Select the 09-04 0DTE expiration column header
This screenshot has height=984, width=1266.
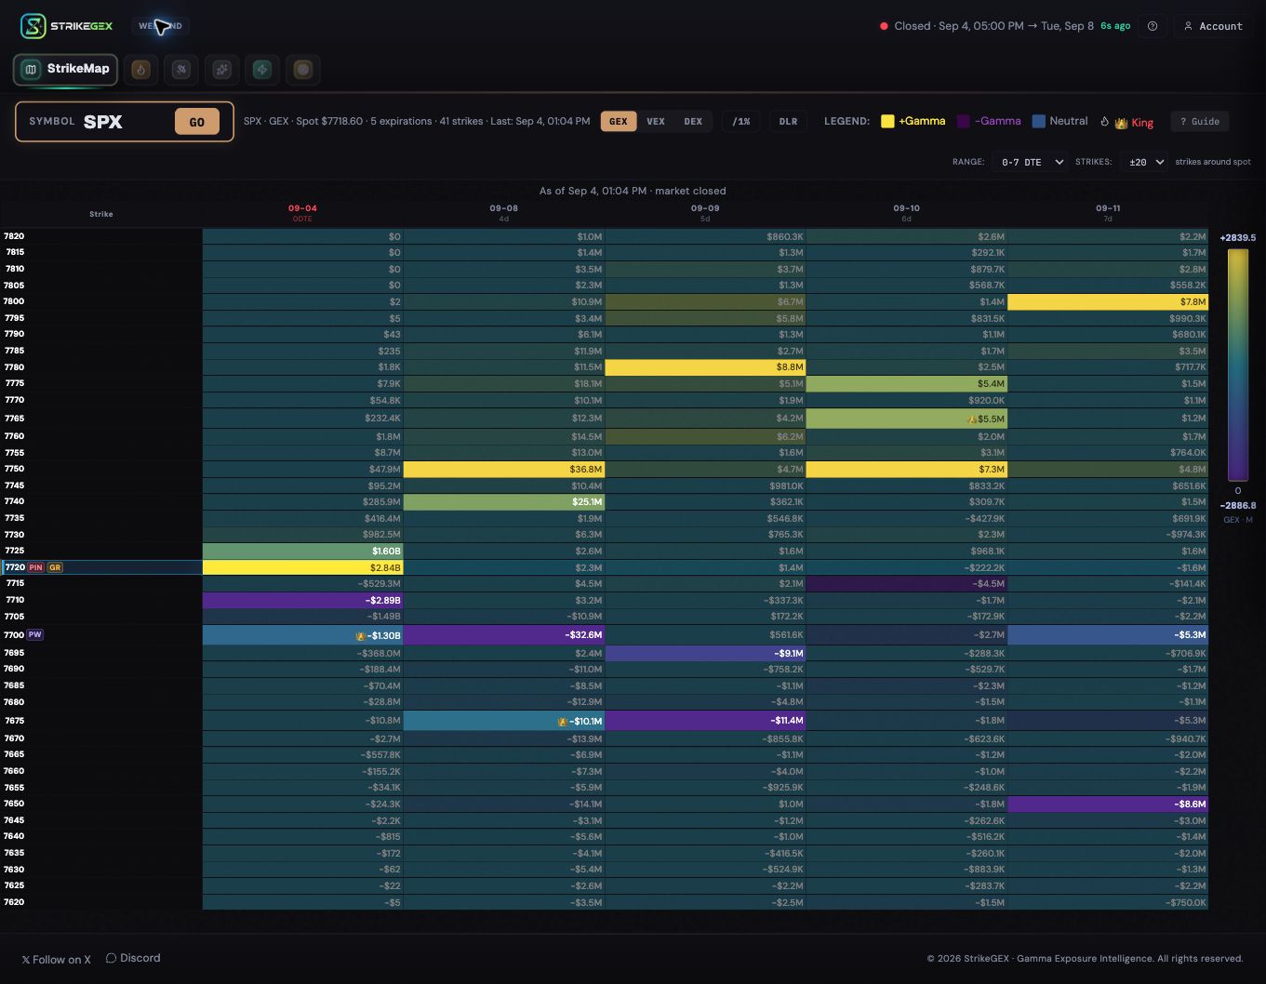[x=302, y=213]
